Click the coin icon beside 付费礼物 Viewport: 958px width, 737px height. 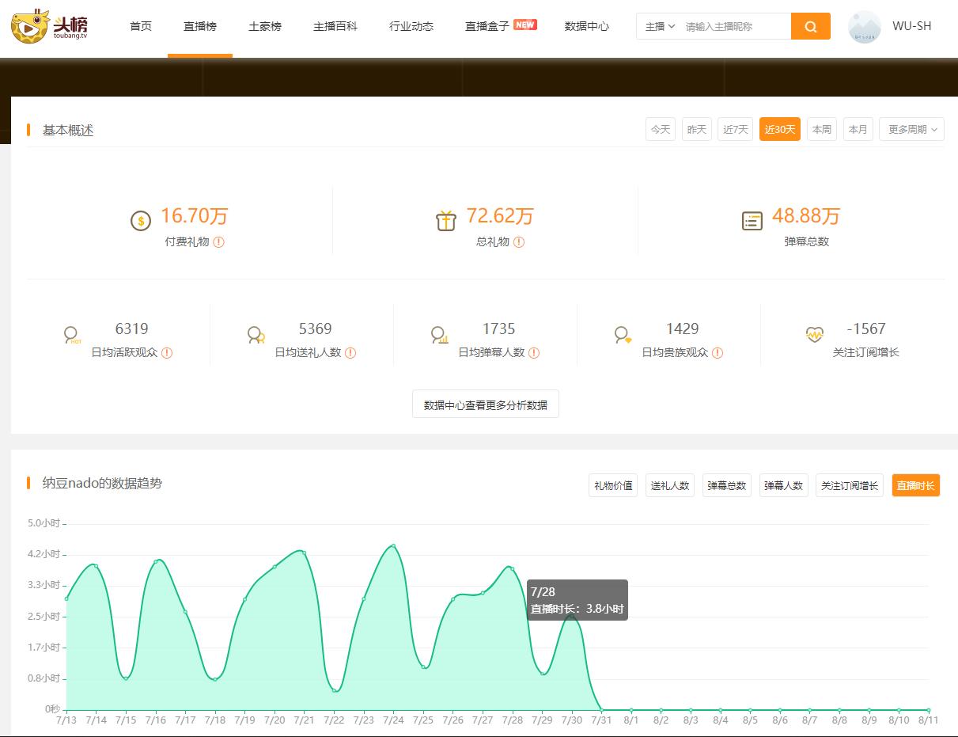click(x=141, y=222)
